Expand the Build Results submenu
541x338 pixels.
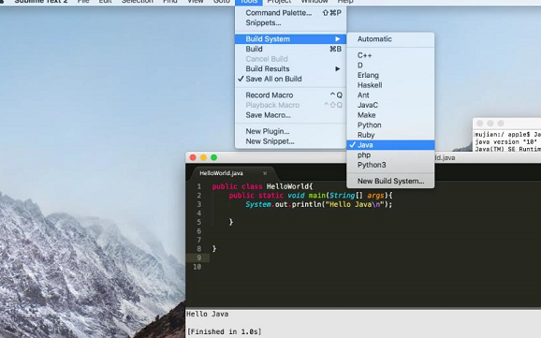click(290, 68)
